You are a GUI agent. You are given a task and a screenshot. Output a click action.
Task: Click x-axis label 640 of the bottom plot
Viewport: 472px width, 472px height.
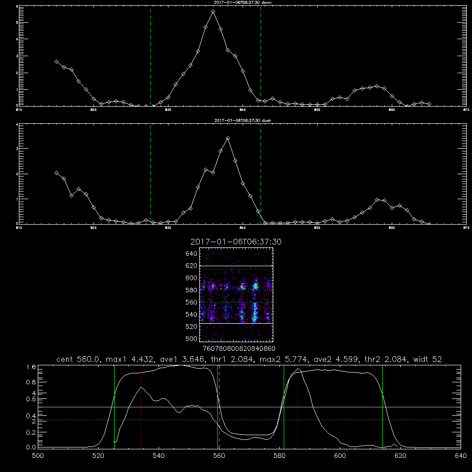461,456
